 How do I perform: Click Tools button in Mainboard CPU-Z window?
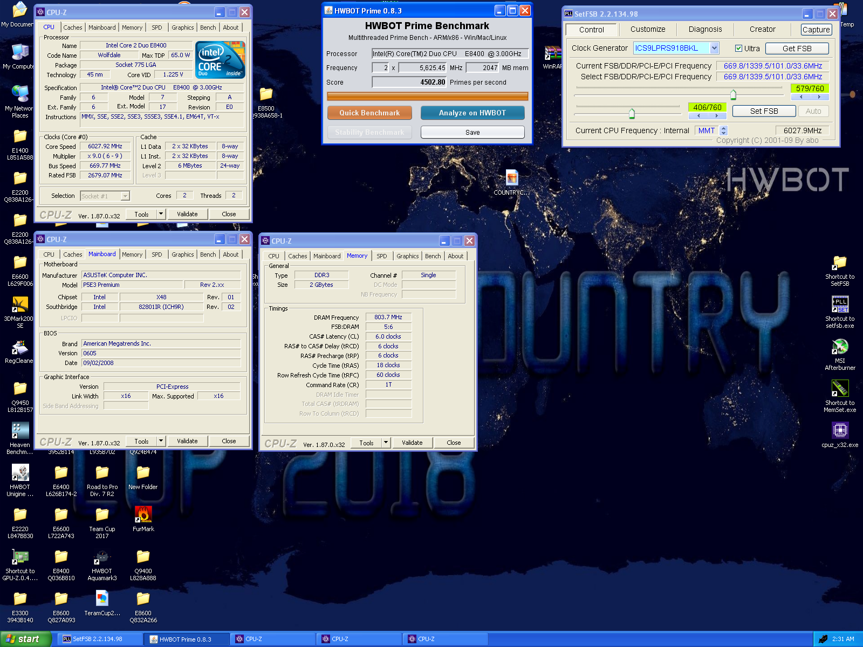(141, 441)
